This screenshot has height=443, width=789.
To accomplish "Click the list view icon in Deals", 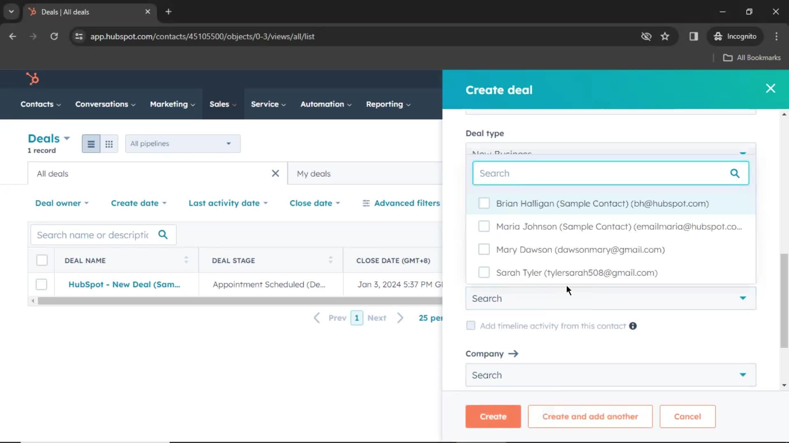I will [90, 143].
